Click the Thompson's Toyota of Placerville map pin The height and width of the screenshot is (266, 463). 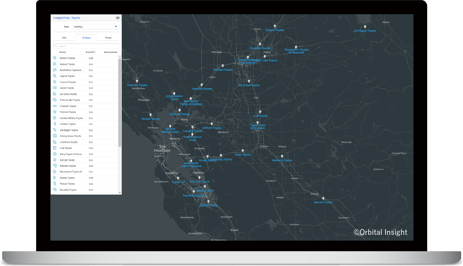click(x=296, y=47)
